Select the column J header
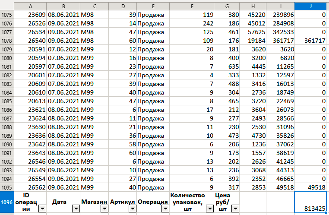Screen dimensions: 329x215 point(311,6)
